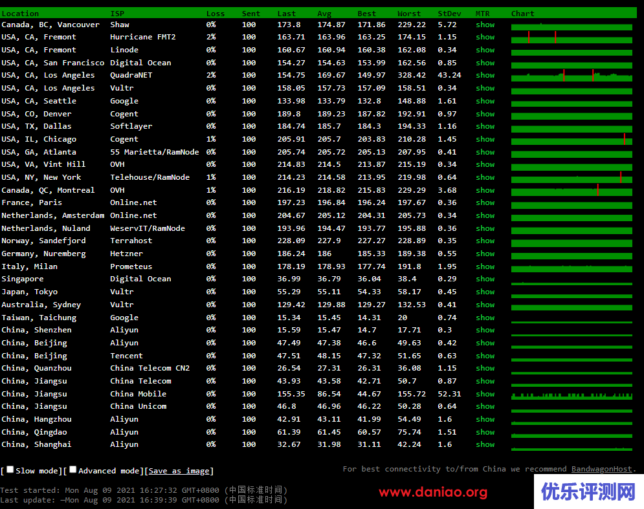Show MTR for Jiangsu China Mobile

485,394
